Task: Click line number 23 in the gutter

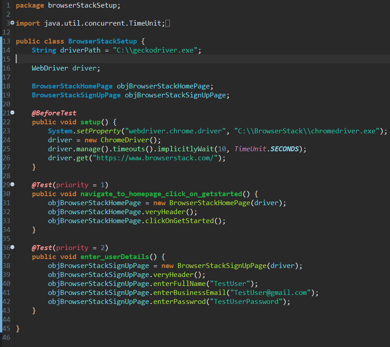Action: pos(6,131)
